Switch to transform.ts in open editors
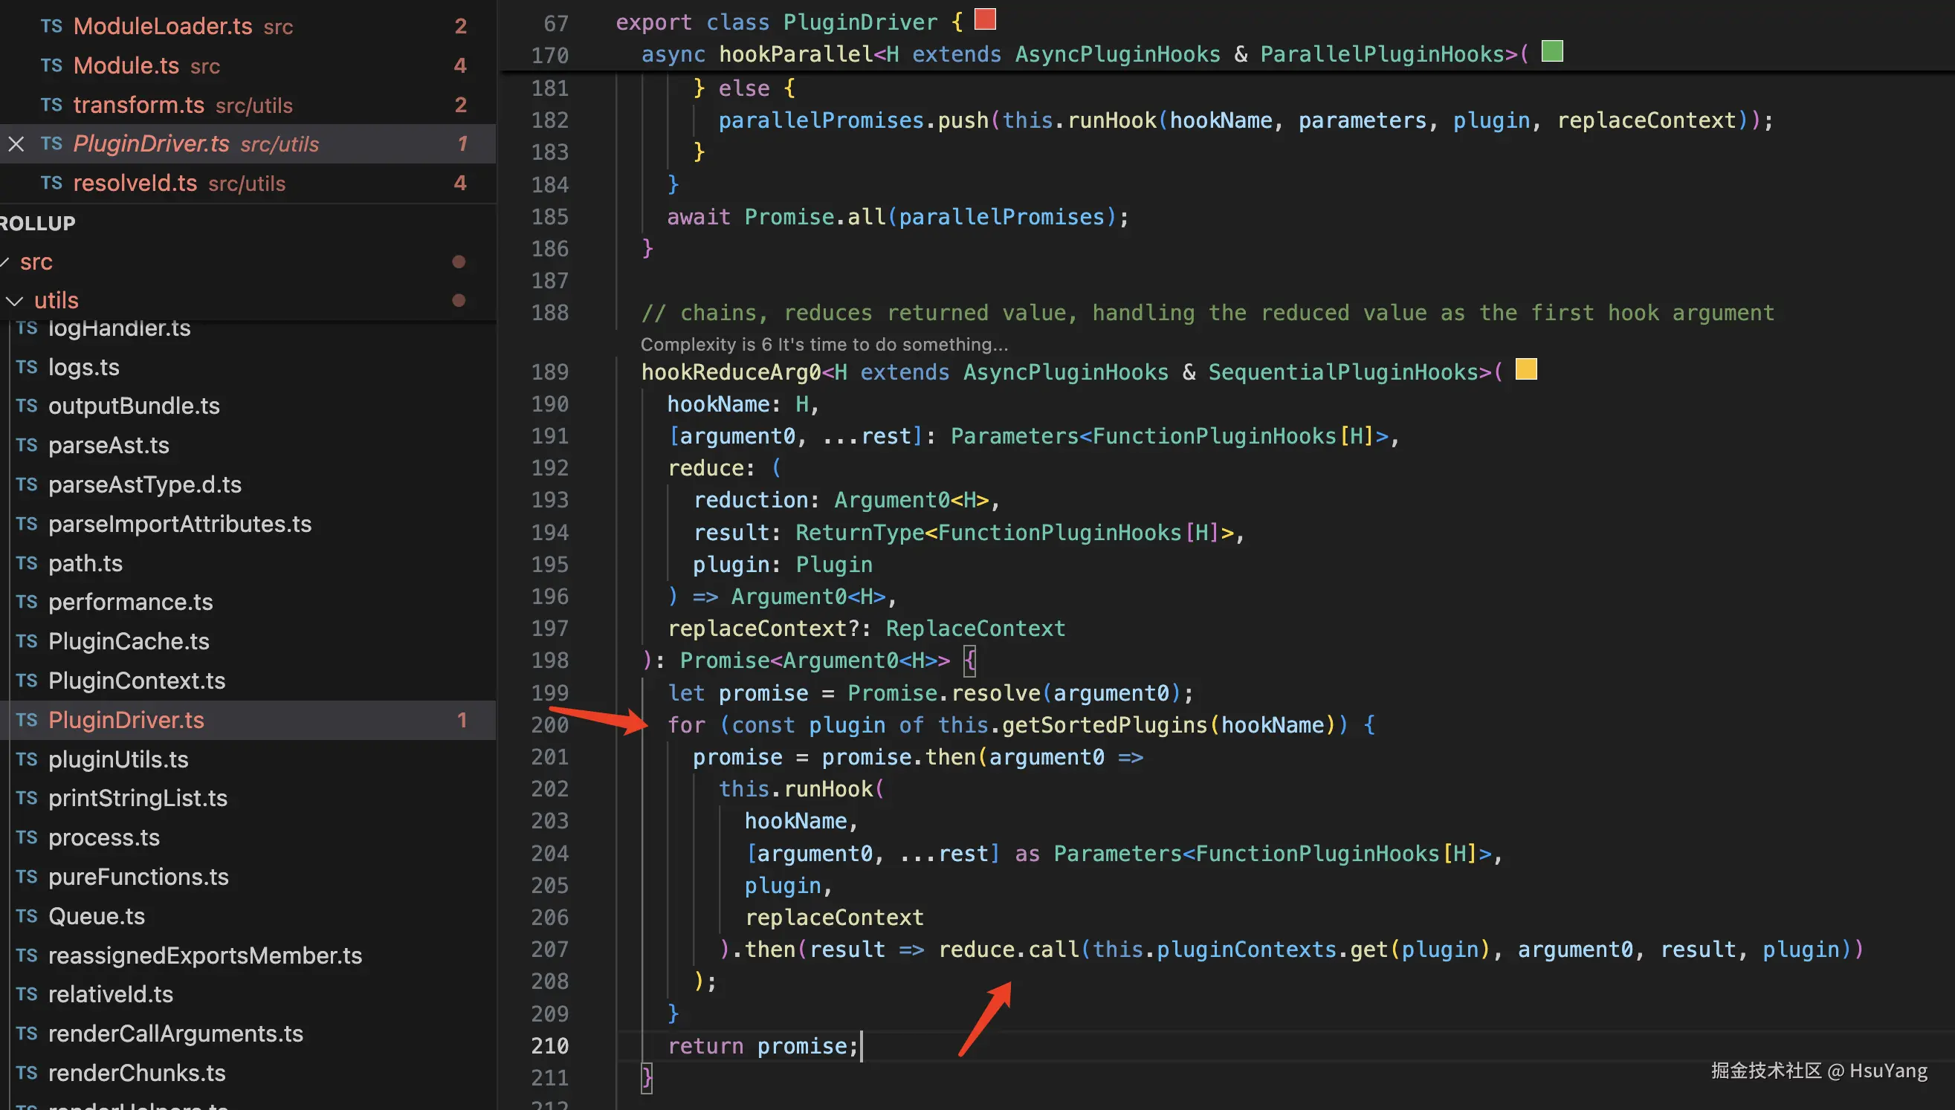 click(139, 105)
